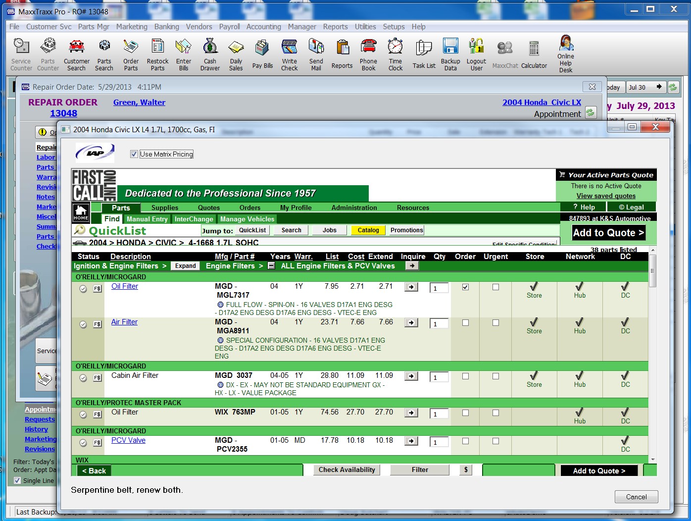Open the Phone Book
The width and height of the screenshot is (691, 521).
(368, 54)
